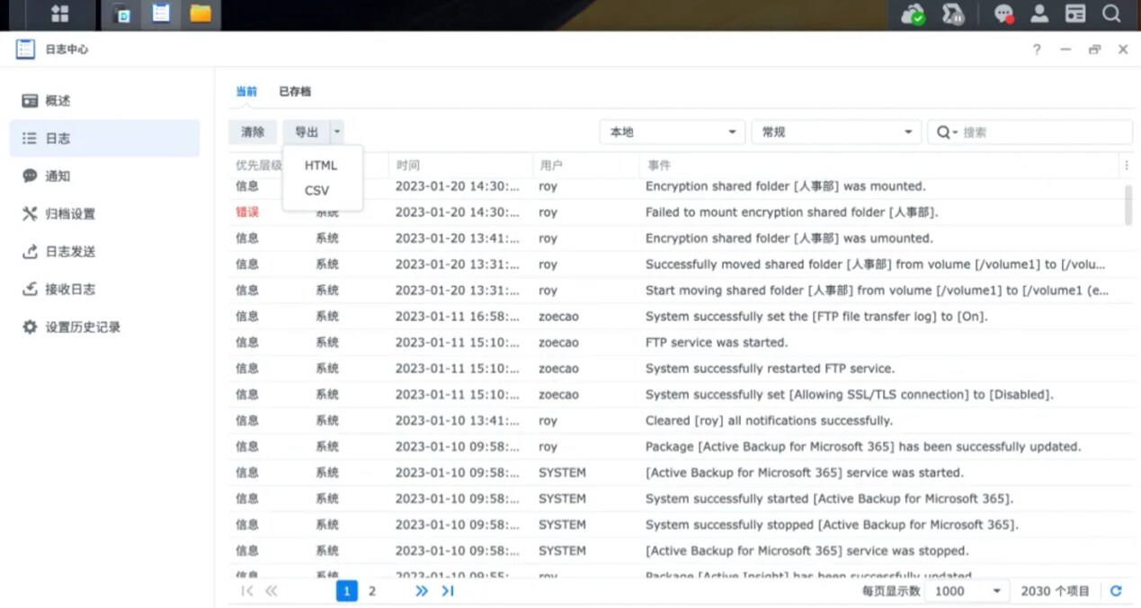The width and height of the screenshot is (1141, 608).
Task: Click the top-right search magnifier icon
Action: (1111, 13)
